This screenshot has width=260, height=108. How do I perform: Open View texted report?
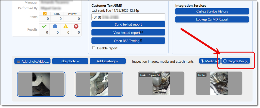128,32
